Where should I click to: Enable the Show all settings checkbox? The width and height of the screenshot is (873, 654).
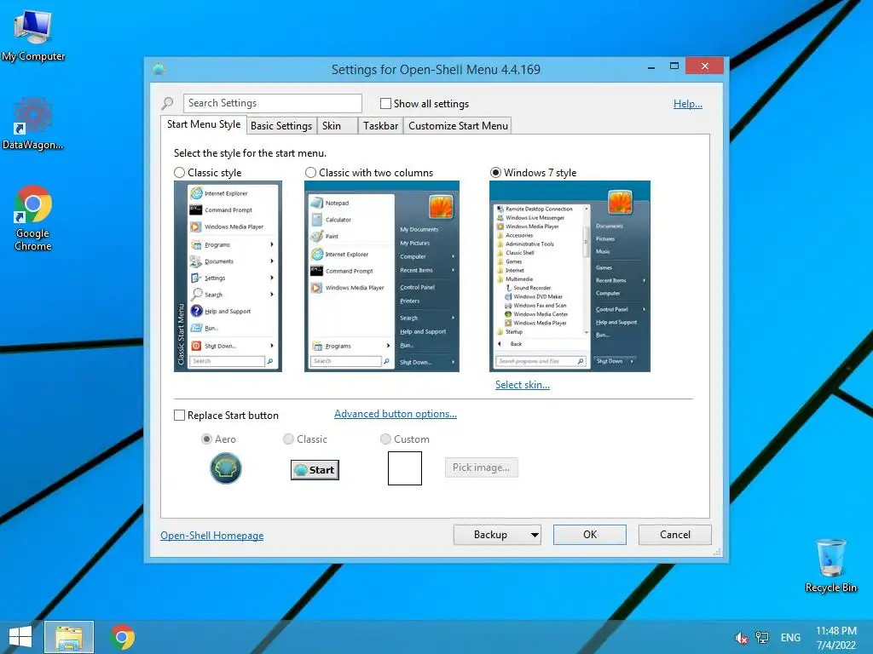coord(385,103)
